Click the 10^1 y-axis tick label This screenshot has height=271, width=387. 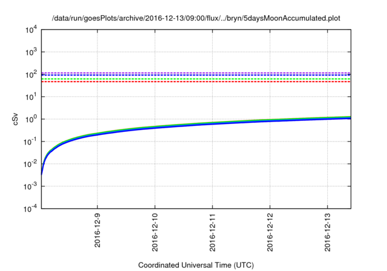pos(31,97)
